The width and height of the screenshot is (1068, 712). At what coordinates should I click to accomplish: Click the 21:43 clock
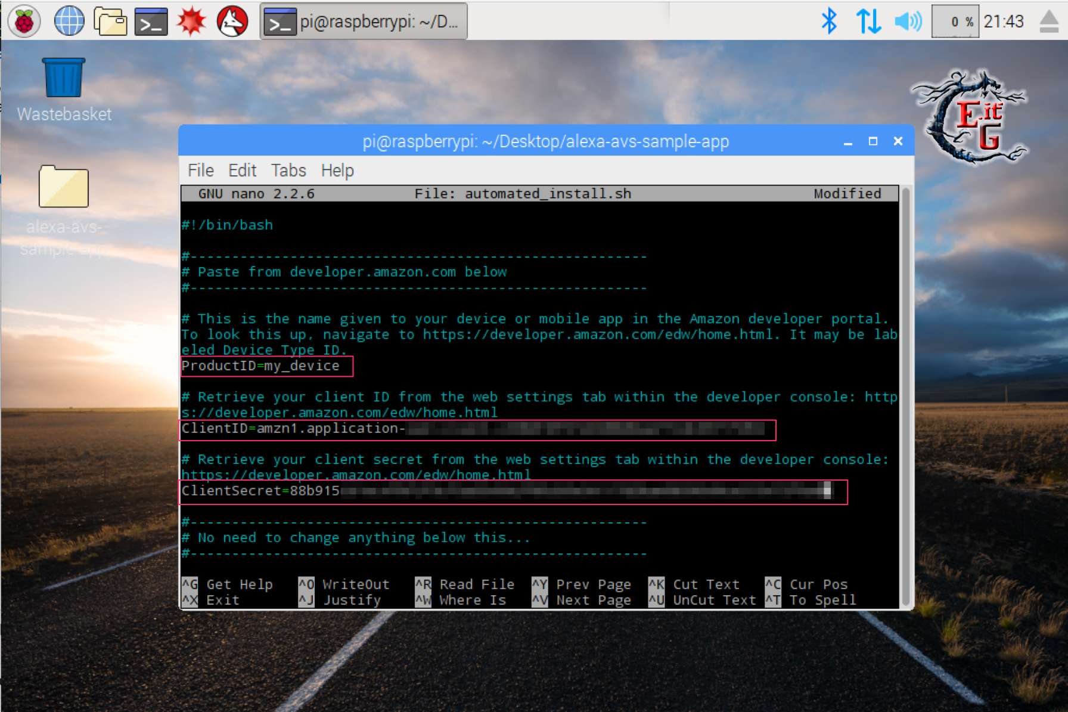(x=1004, y=21)
